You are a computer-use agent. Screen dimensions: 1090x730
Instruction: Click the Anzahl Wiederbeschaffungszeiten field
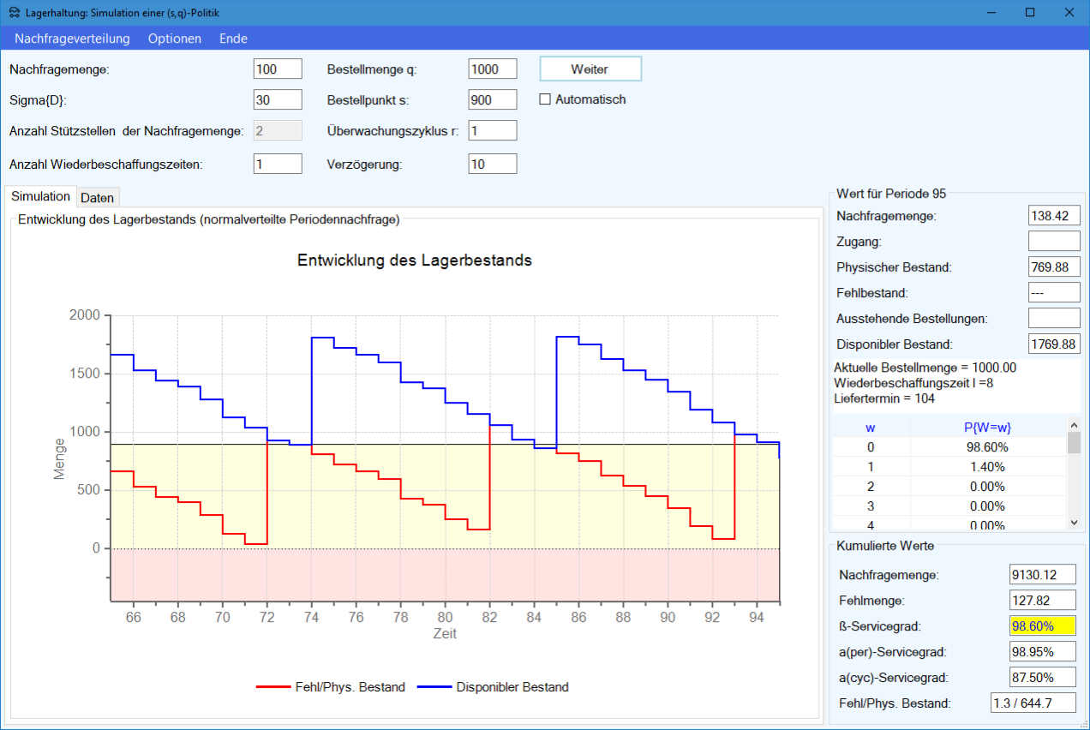point(278,164)
